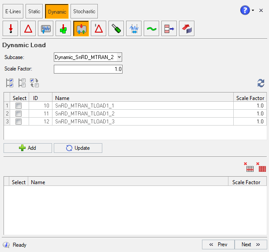Viewport: 269px width, 252px height.
Task: Click the uncheck-all rows icon
Action: tap(22, 82)
